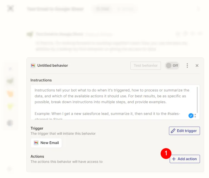Expand the Instructions text box to fullscreen
Screen dimensions: 209x178
tap(195, 115)
